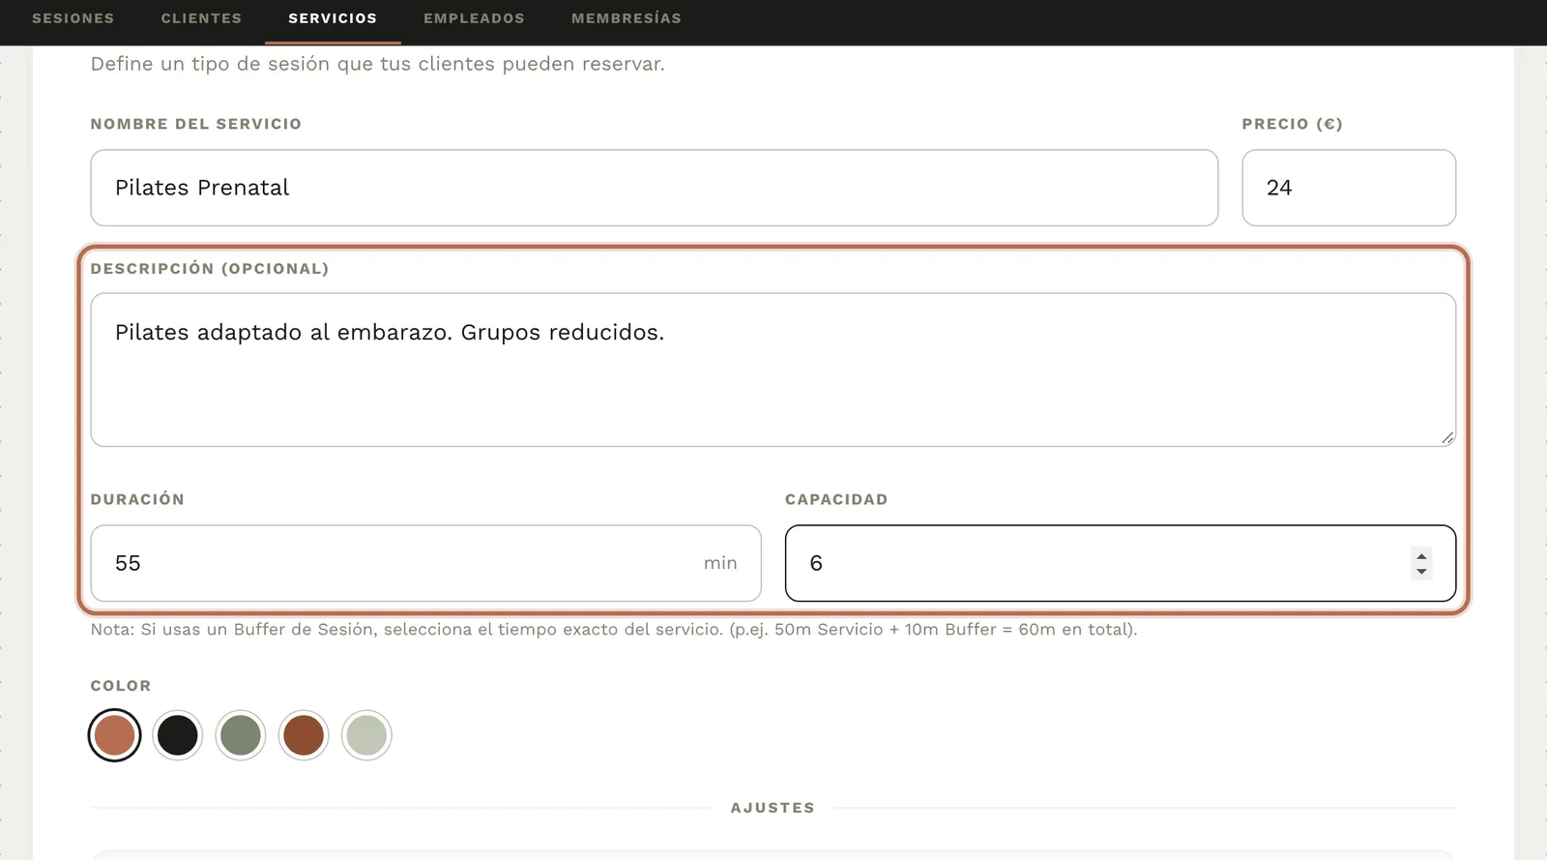Decrease Capacidad with the down arrow

coord(1421,571)
